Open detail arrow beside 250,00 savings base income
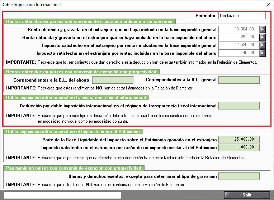 (263, 37)
